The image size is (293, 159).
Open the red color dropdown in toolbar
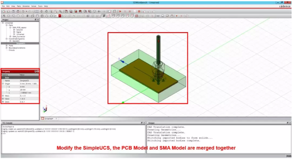coord(60,16)
